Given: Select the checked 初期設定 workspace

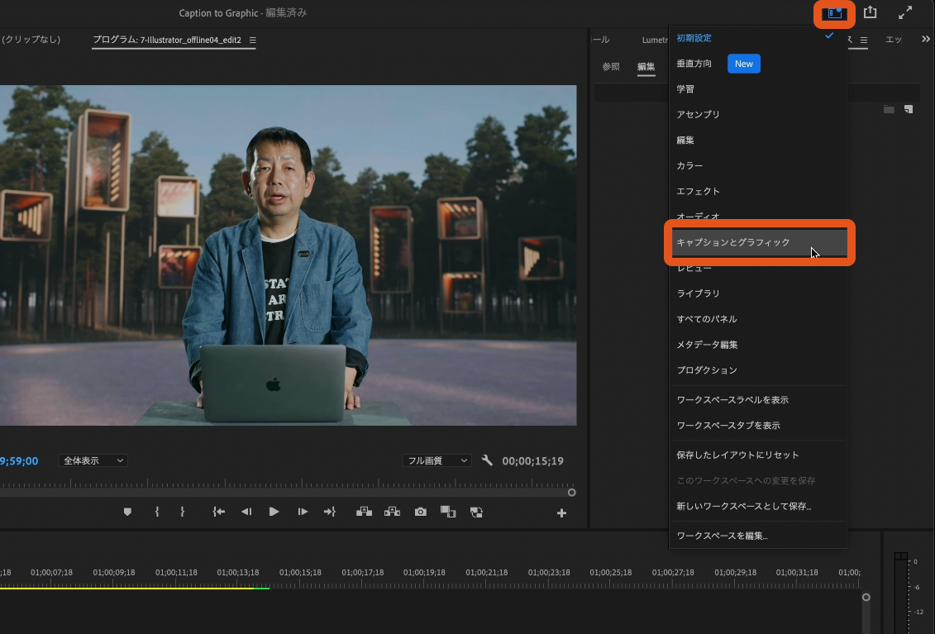Looking at the screenshot, I should pyautogui.click(x=694, y=38).
